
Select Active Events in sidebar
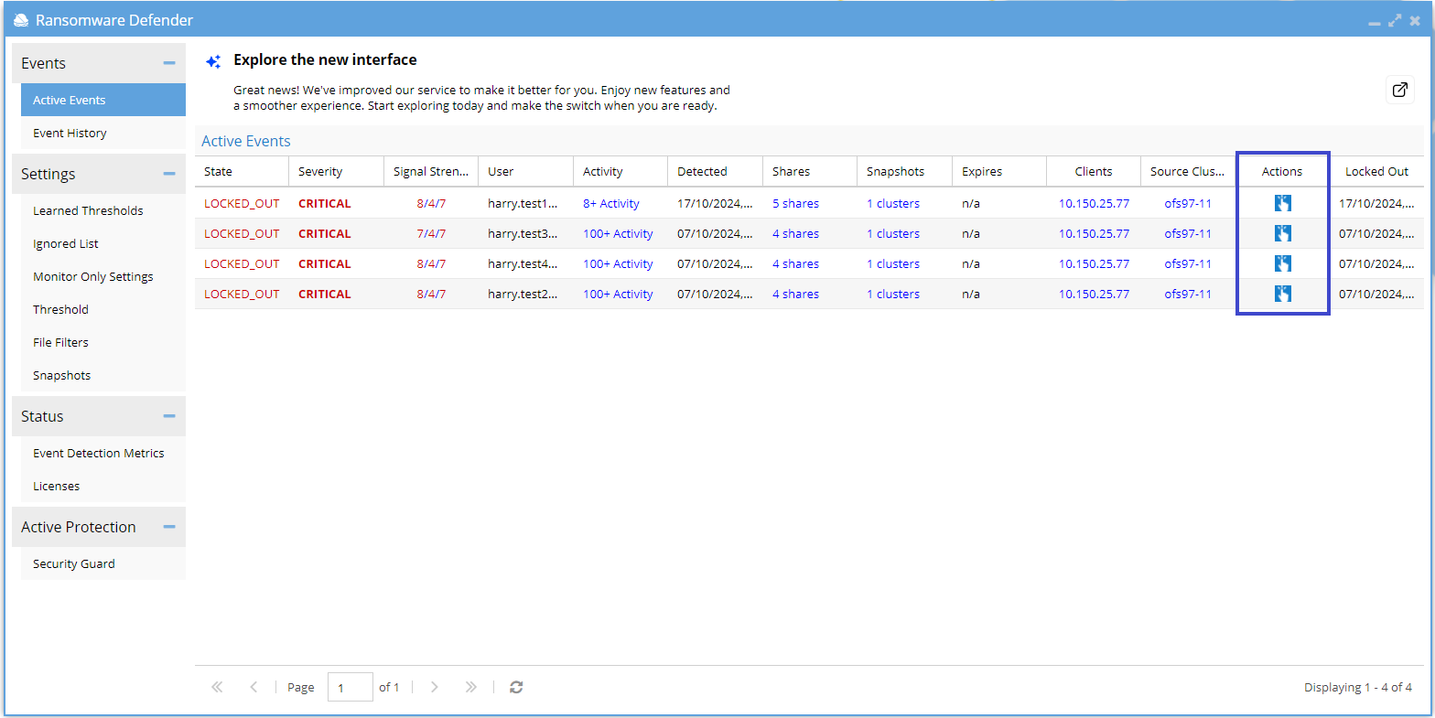[x=103, y=100]
